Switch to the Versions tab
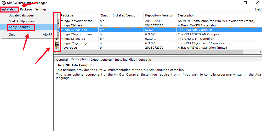Image resolution: width=262 pixels, height=131 pixels. coord(145,59)
